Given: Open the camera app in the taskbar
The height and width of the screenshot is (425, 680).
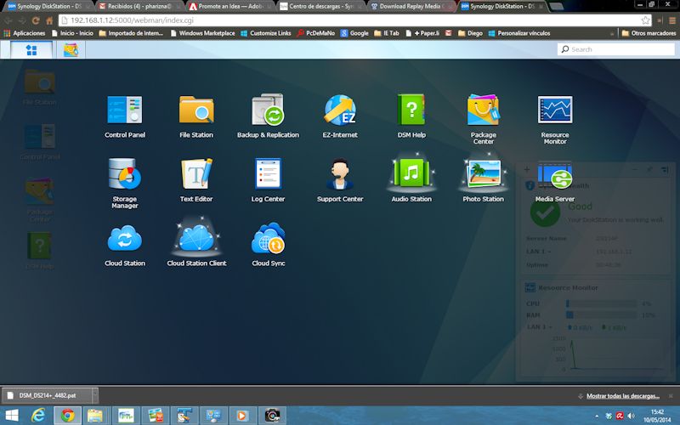Looking at the screenshot, I should tap(272, 416).
